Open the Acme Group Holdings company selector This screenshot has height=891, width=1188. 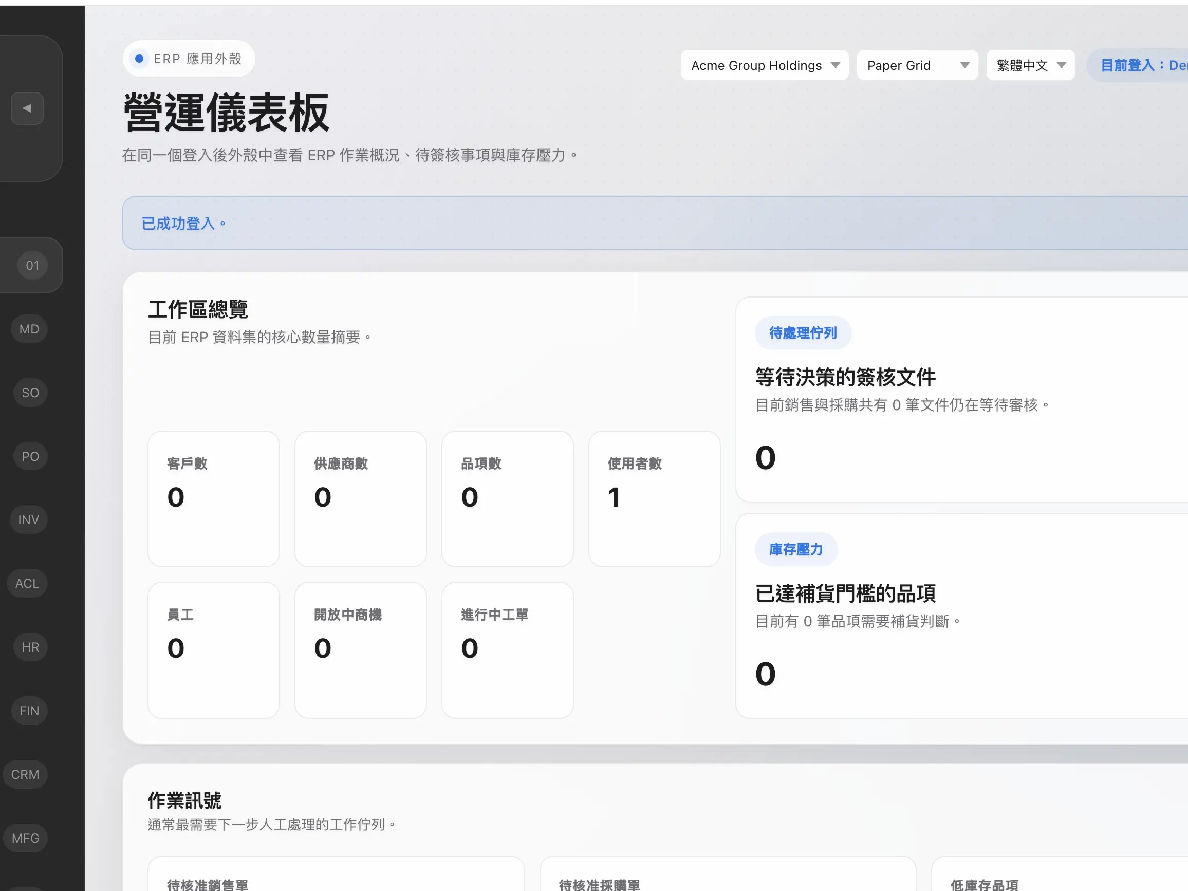(764, 65)
